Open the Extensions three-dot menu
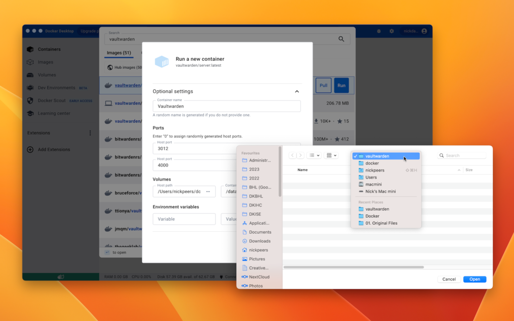This screenshot has height=321, width=514. click(90, 133)
